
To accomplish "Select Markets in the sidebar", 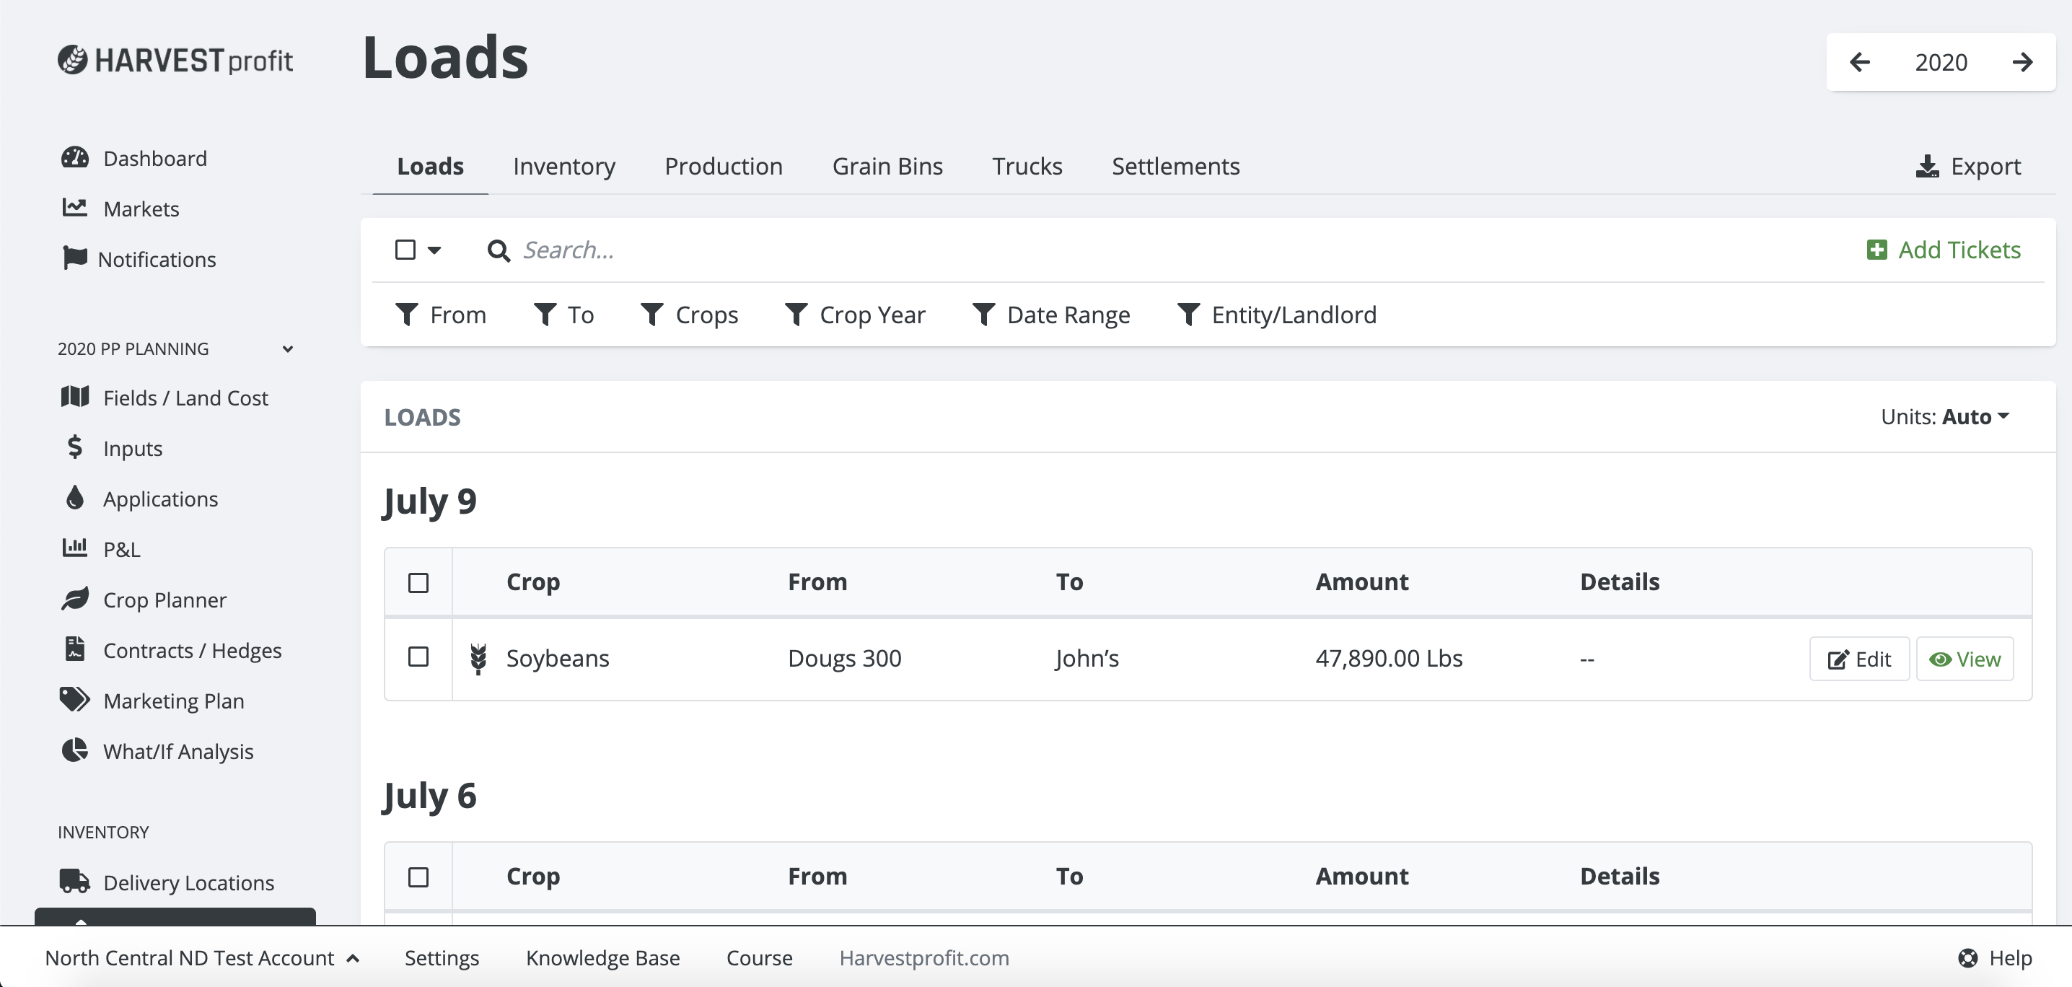I will (141, 209).
